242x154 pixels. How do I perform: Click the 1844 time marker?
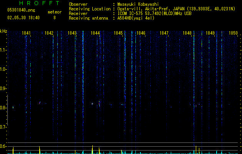click(x=95, y=33)
